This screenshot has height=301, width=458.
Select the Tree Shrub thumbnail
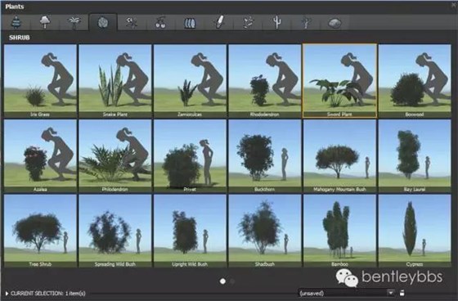click(40, 231)
